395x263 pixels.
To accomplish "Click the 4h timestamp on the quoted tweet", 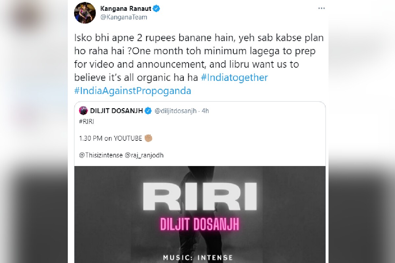I will click(x=205, y=111).
